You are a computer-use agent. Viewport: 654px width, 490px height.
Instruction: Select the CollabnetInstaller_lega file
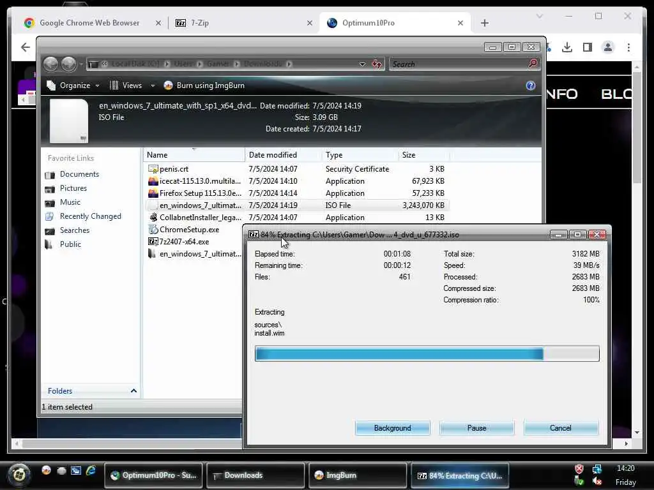pyautogui.click(x=296, y=217)
